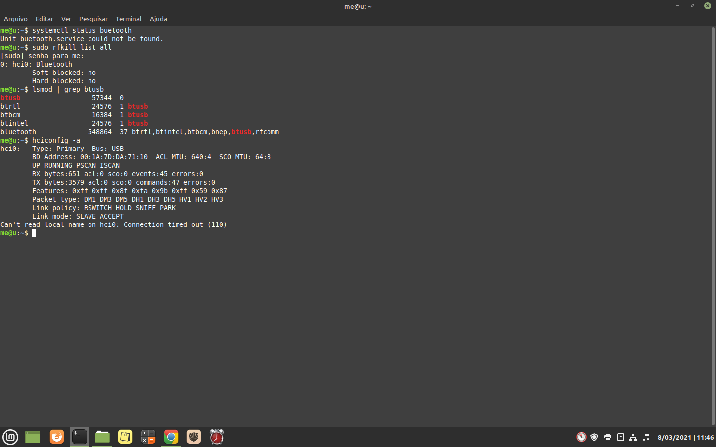The image size is (716, 447).
Task: Open the red alarm clock app
Action: (217, 437)
